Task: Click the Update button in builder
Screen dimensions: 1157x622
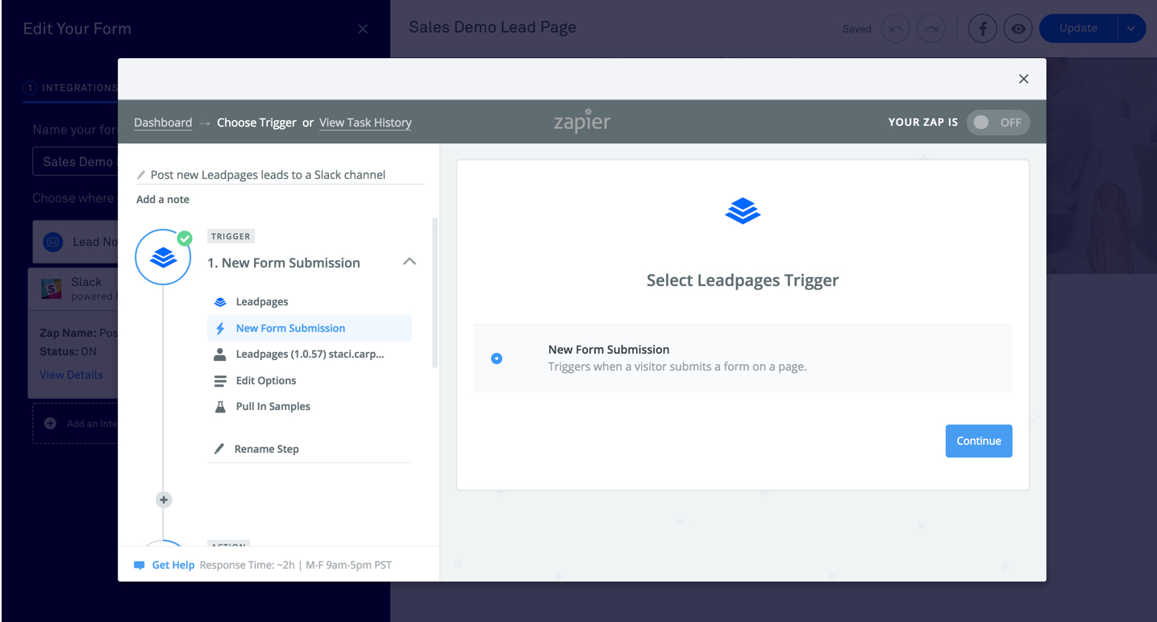Action: [1078, 28]
